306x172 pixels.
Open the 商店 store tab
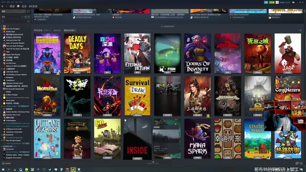click(x=12, y=6)
